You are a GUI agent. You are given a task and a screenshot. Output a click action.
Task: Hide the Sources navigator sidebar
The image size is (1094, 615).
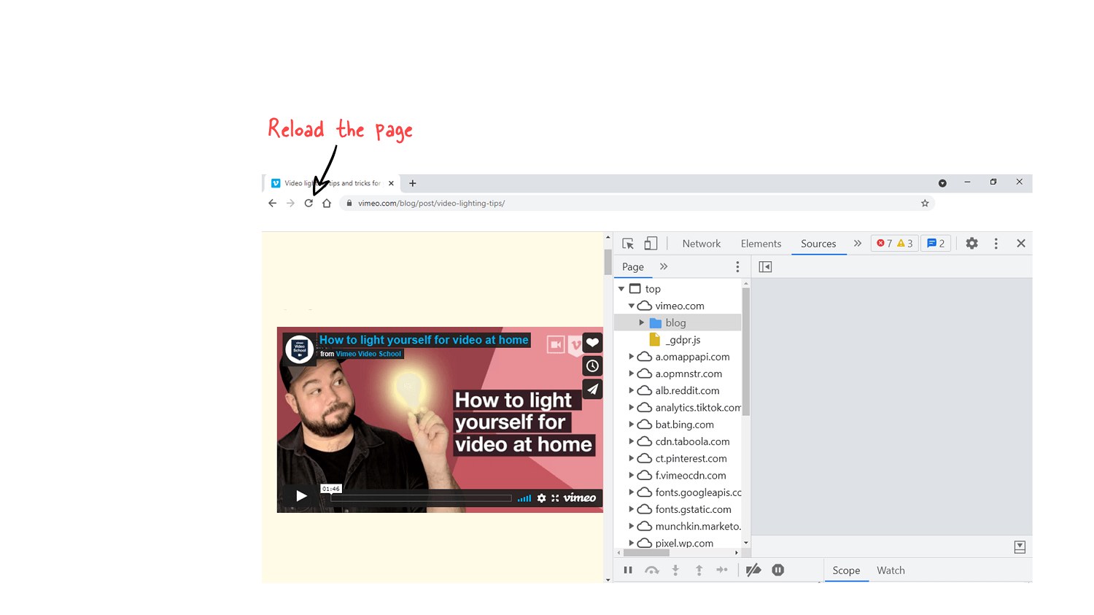765,267
